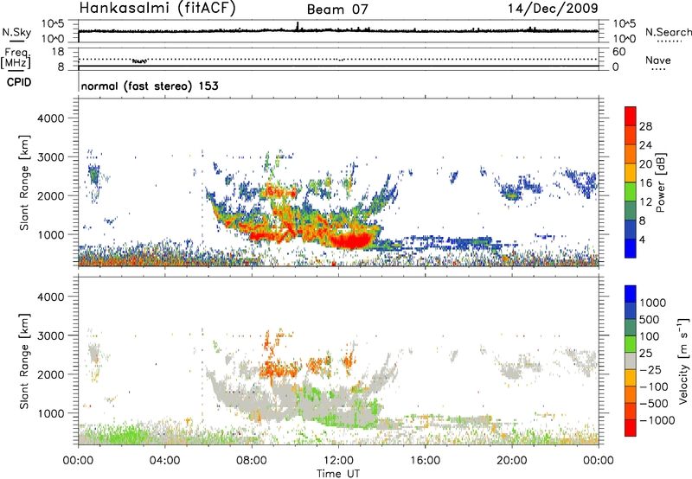Click the "0" tick on the Nave axis

(615, 67)
